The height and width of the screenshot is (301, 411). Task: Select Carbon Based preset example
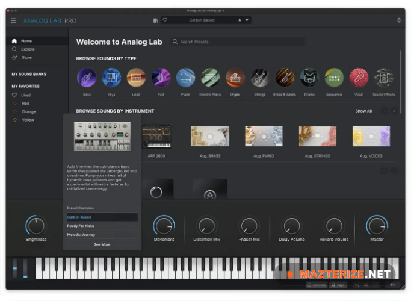click(102, 217)
